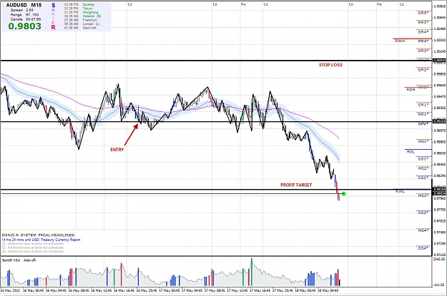Click the MR1* pivot level label
Viewport: 447px width, 296px height.
[423, 114]
